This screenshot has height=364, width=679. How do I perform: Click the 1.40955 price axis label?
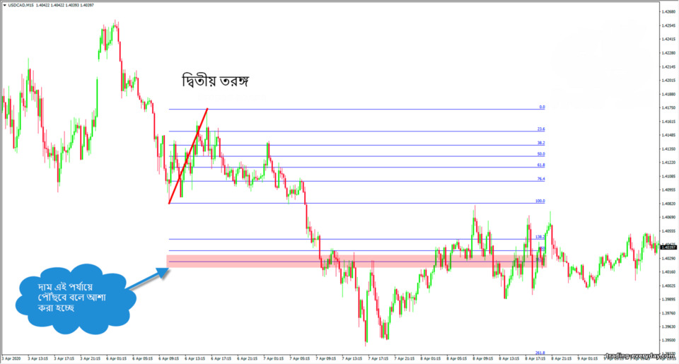(668, 189)
